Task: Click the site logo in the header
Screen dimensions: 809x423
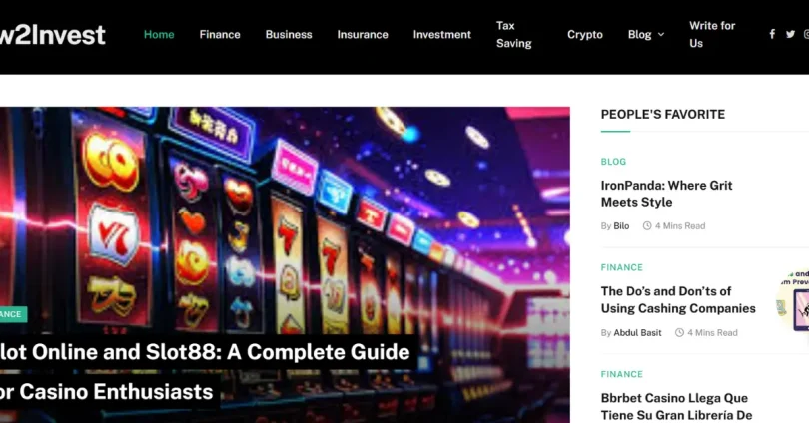Action: pos(52,35)
